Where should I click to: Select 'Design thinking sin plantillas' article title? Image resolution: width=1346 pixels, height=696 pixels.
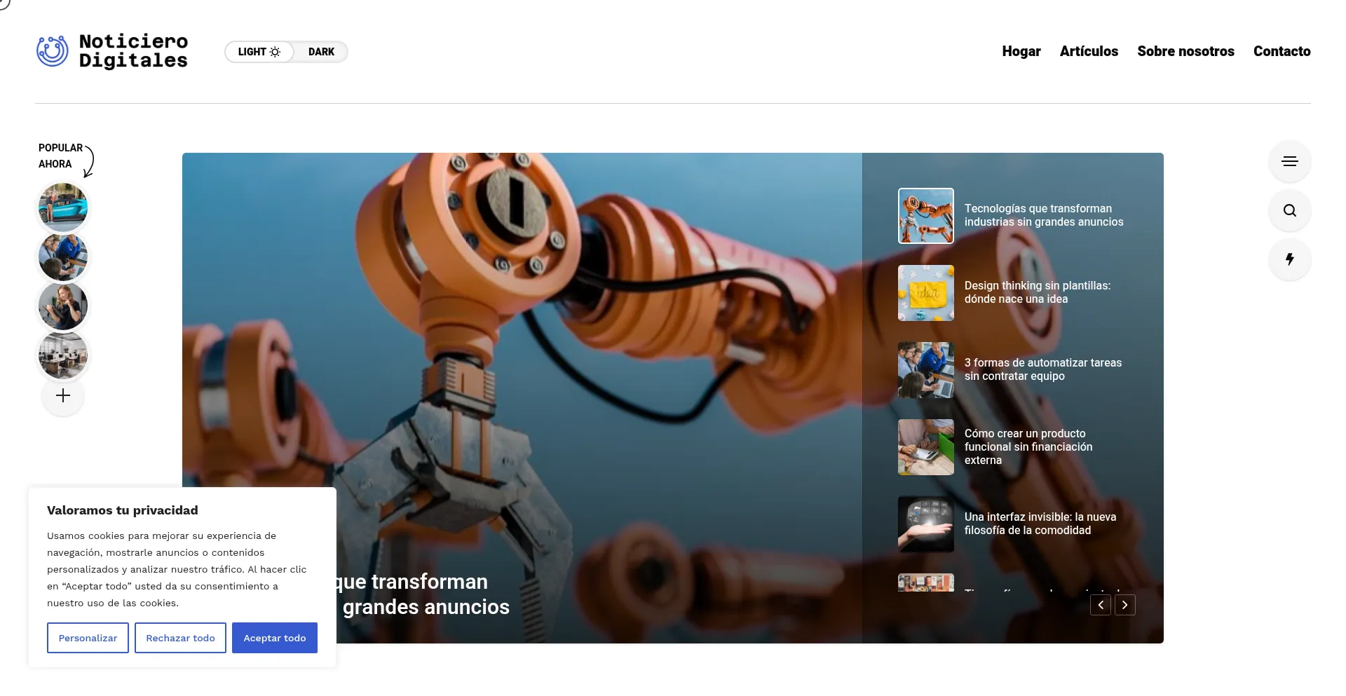[x=1037, y=292]
